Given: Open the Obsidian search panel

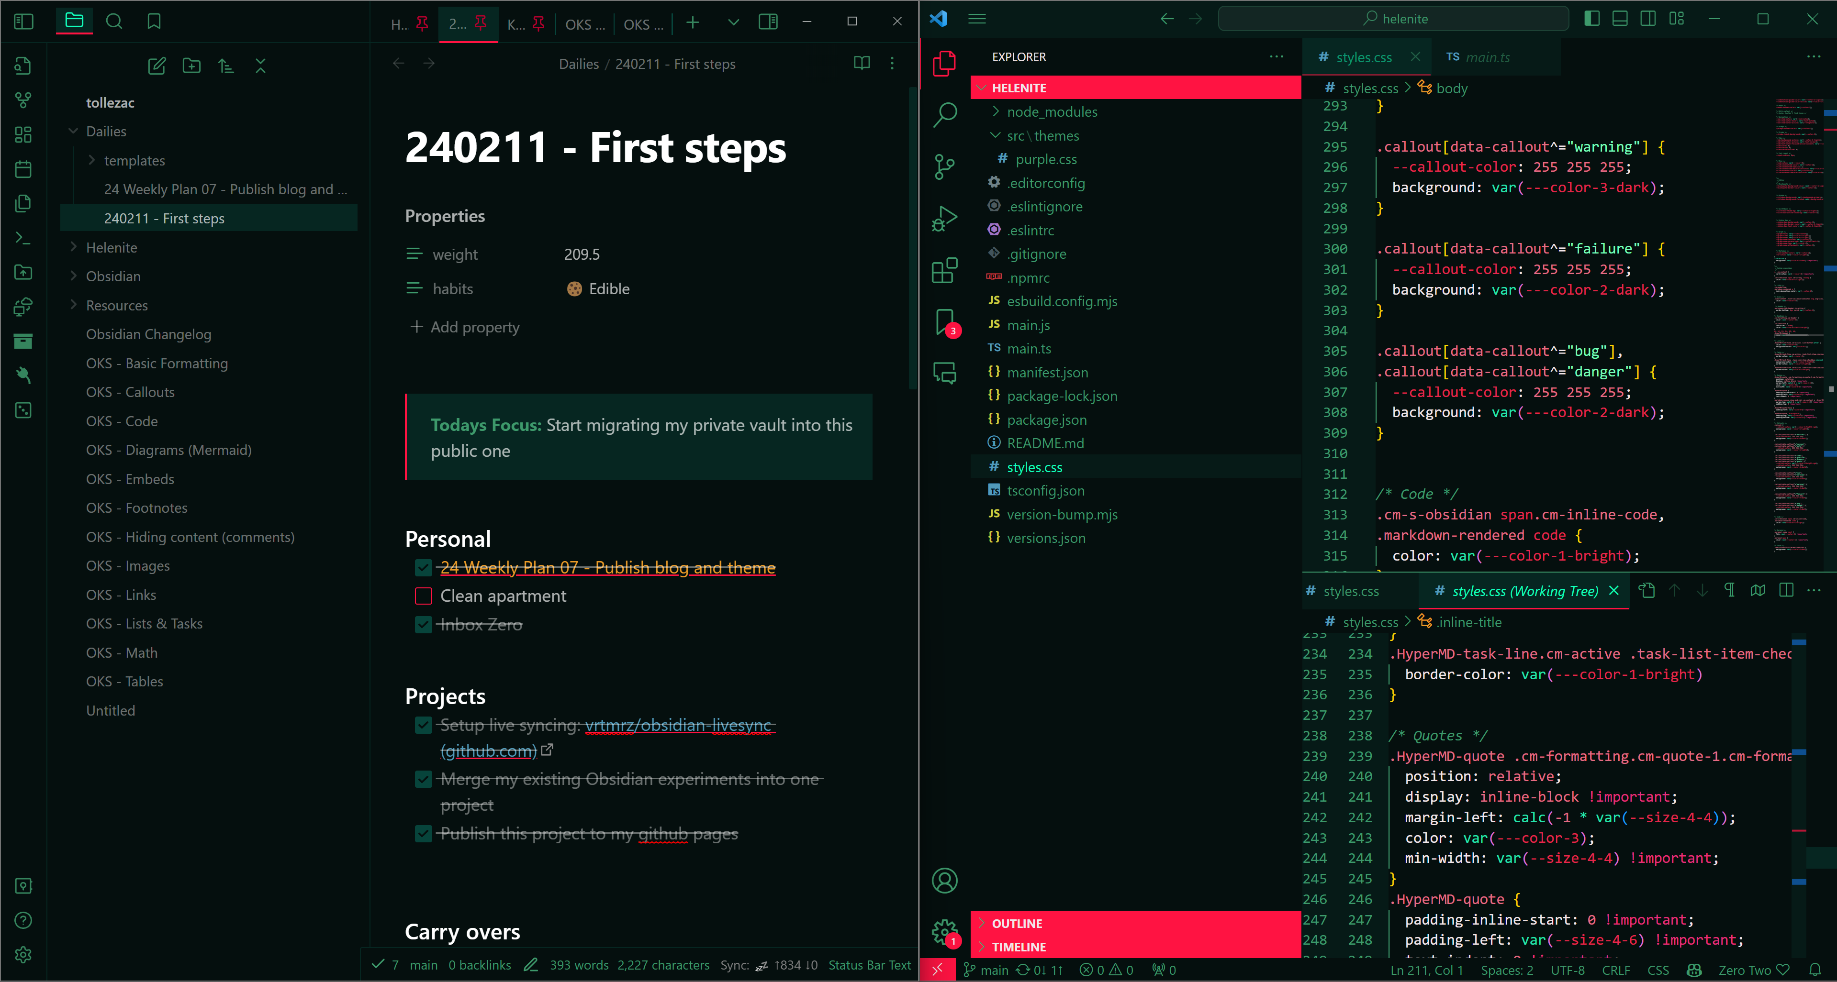Looking at the screenshot, I should tap(114, 21).
